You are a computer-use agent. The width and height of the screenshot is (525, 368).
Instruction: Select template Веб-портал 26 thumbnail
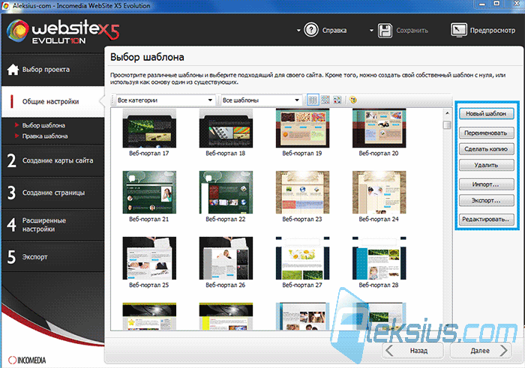point(226,259)
